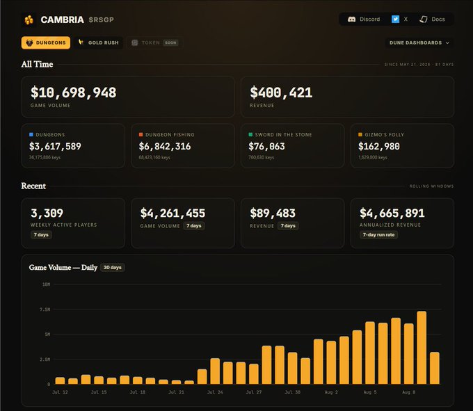Click the bar above the Jul 24 label

coord(215,371)
